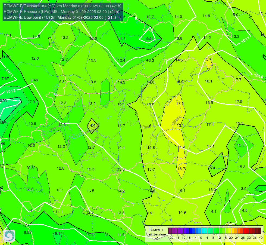266x245 pixels.
Task: Click the 11.4 temperature value
Action: (29, 211)
